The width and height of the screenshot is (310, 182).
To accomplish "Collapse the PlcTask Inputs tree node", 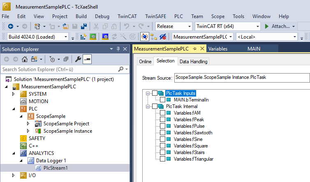I will pos(148,93).
